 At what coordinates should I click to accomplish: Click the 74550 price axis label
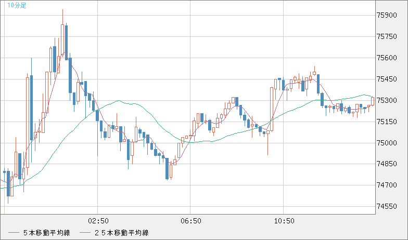tap(387, 207)
